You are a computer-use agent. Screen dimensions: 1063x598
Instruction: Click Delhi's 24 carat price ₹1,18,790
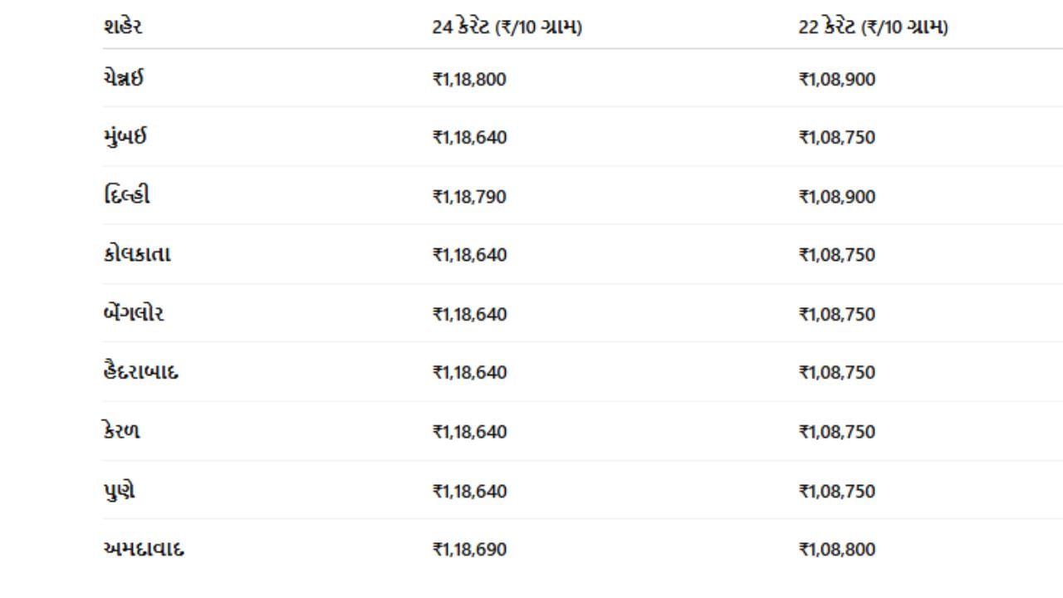coord(469,197)
